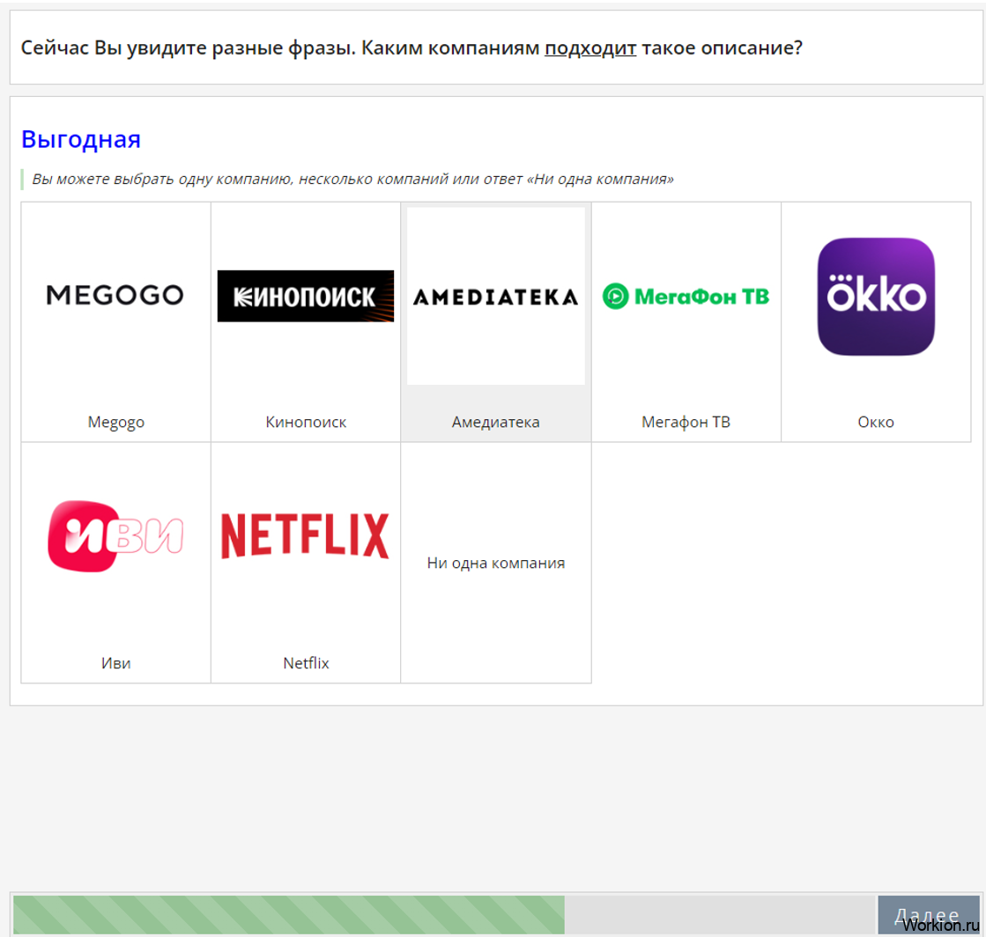Select the 'Ни одна компания' option
This screenshot has width=986, height=937.
click(495, 563)
